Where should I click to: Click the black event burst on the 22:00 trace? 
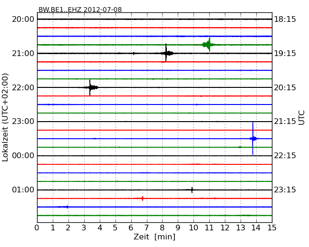click(90, 87)
